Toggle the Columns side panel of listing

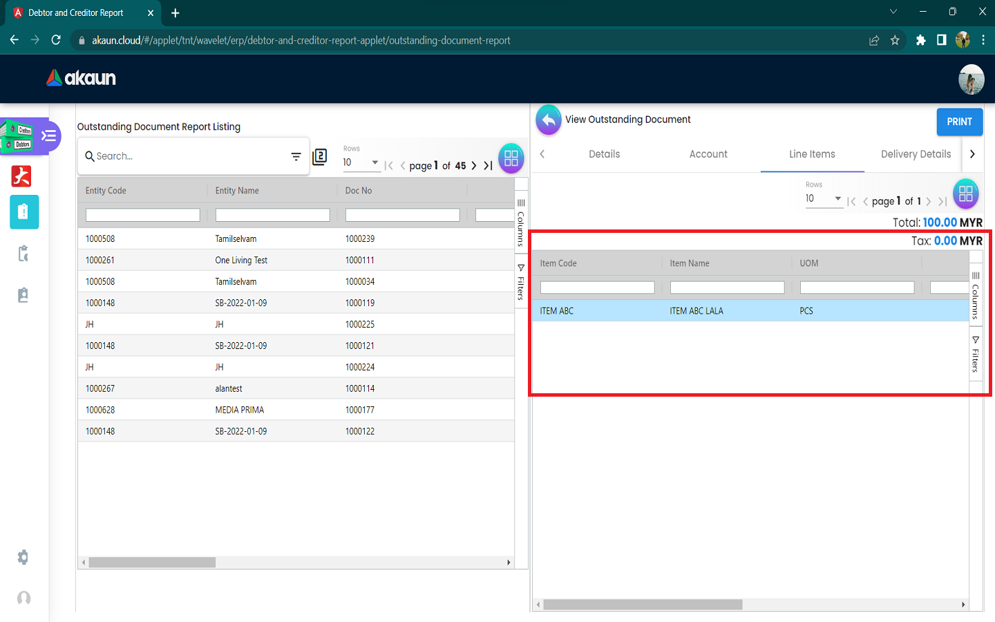click(521, 223)
